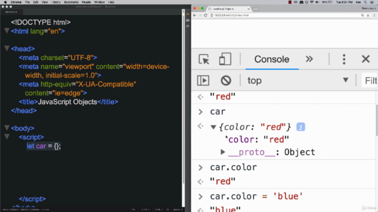Open the Apple menu
This screenshot has width=378, height=212.
5,2
